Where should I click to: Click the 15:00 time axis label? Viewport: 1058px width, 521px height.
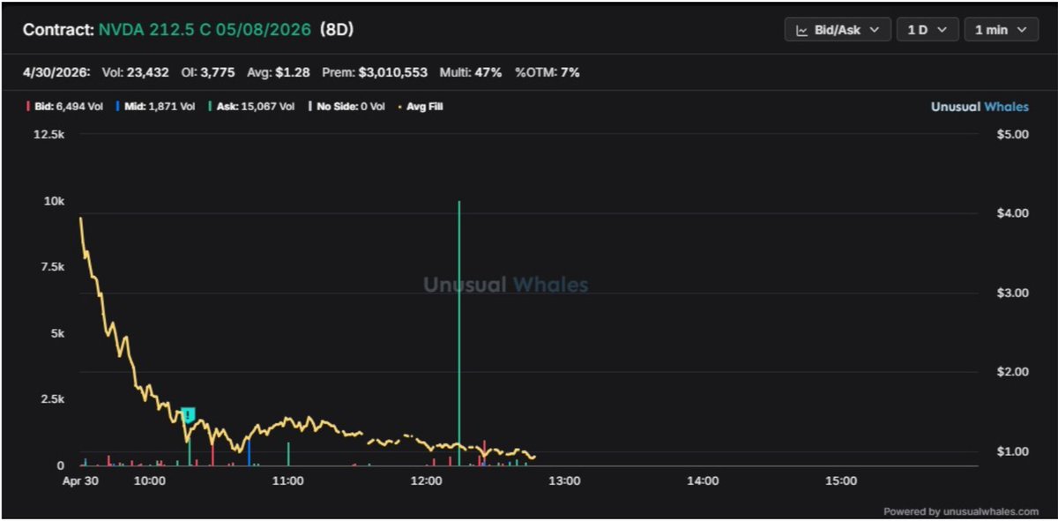(840, 481)
